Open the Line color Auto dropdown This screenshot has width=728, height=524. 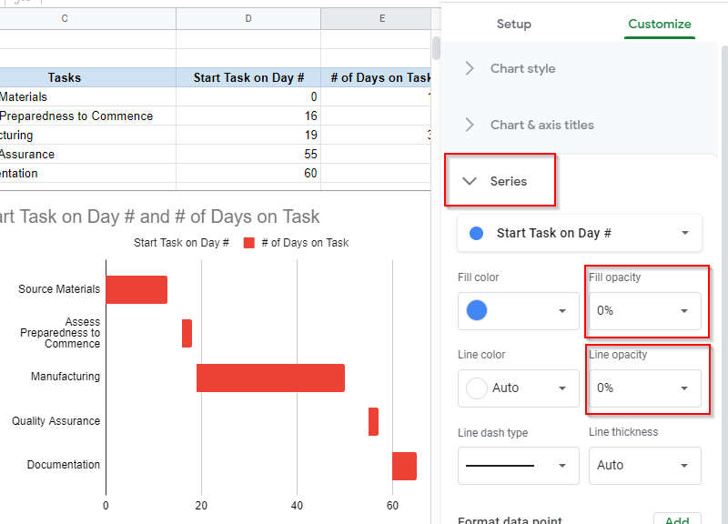click(x=518, y=388)
